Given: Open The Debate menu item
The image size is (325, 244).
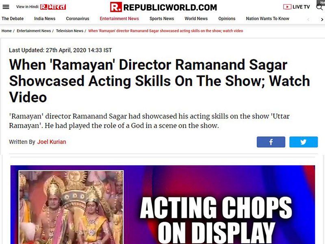Looking at the screenshot, I should 13,19.
